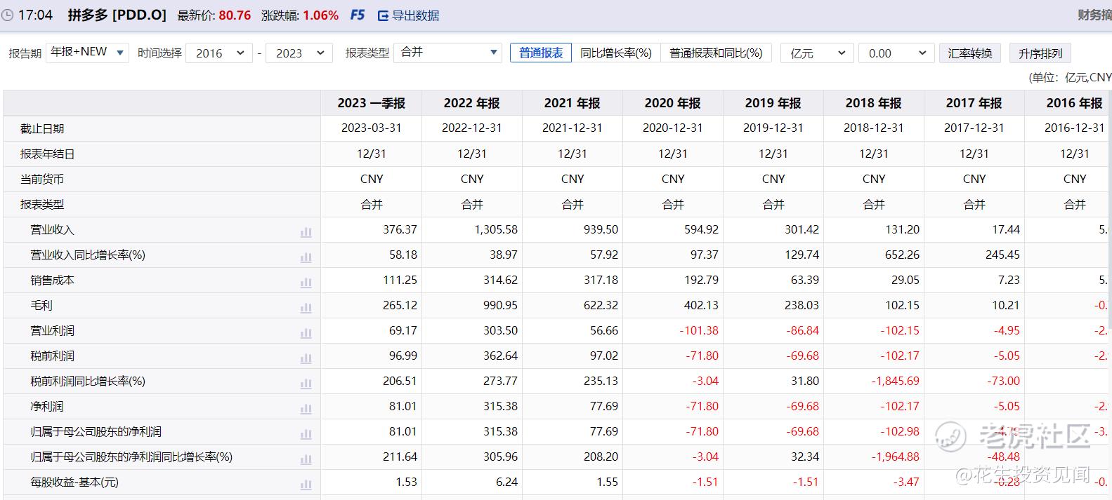Image resolution: width=1112 pixels, height=500 pixels.
Task: Click the 汇率转换 button
Action: pos(970,53)
